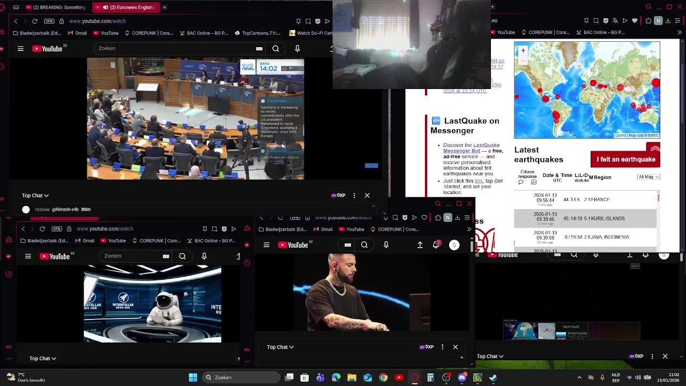
Task: Open File Explorer from the taskbar
Action: pyautogui.click(x=352, y=377)
